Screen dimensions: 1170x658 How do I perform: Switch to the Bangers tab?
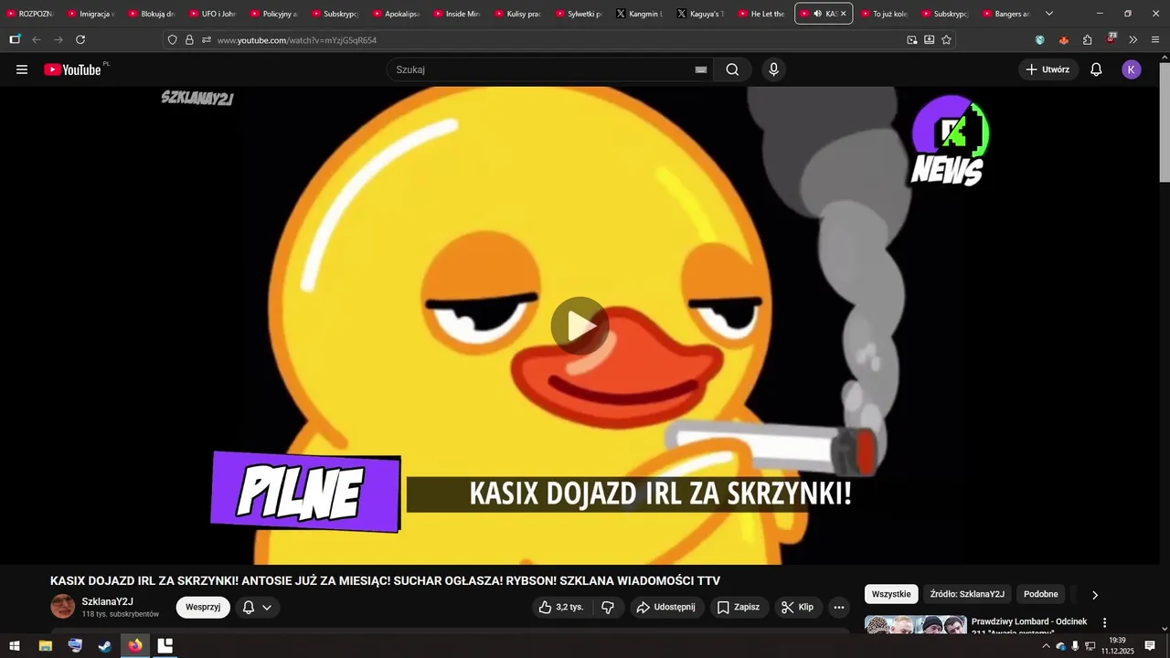(1006, 14)
